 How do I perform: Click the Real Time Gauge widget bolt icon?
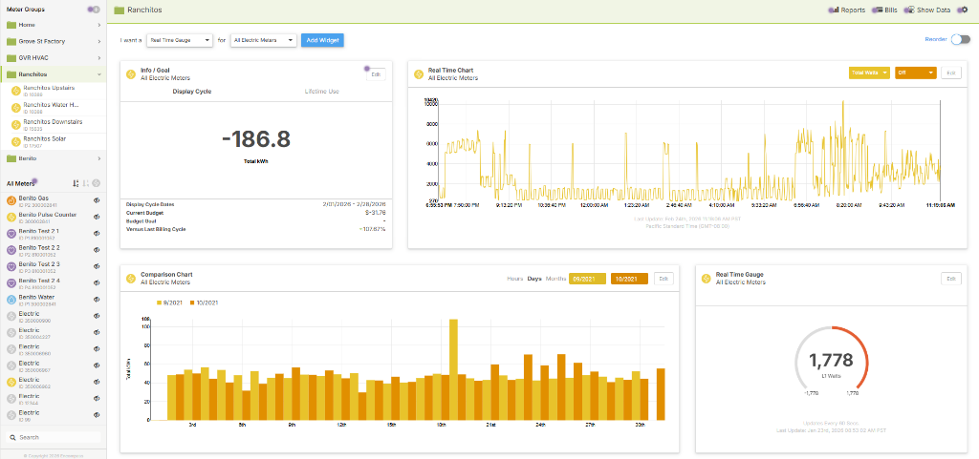[x=707, y=278]
